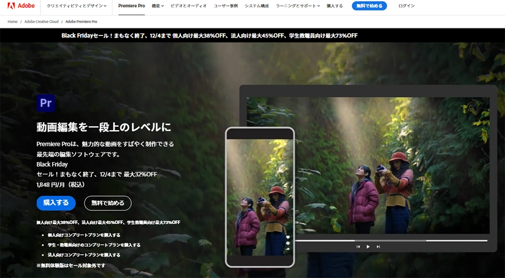Open 個人向けコンプリートプランを購入する link
This screenshot has width=505, height=278.
[x=84, y=235]
